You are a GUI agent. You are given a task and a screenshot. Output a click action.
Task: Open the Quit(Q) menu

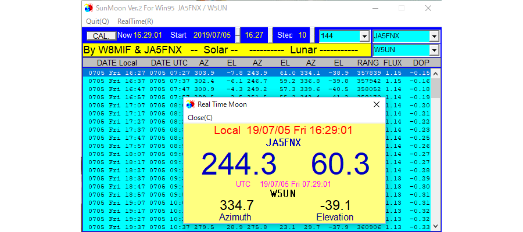(x=97, y=21)
